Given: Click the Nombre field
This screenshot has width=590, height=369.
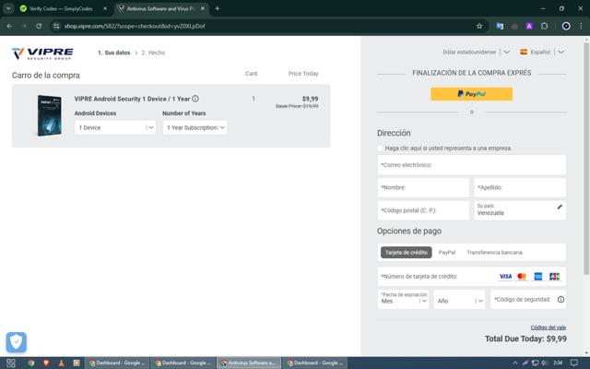Looking at the screenshot, I should click(x=423, y=187).
